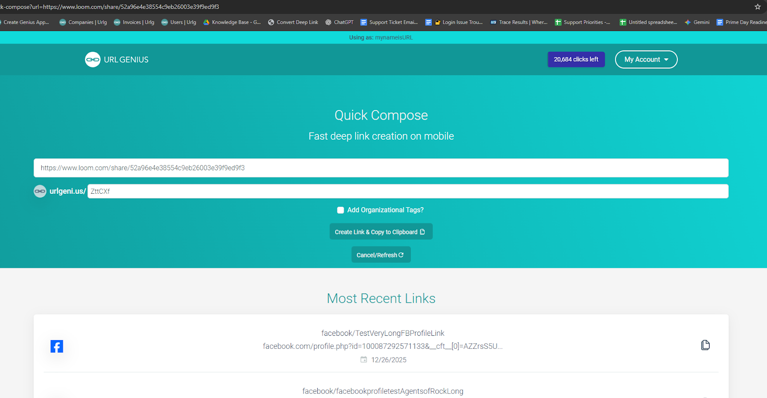The width and height of the screenshot is (767, 398).
Task: Copy the TestVeryLongFBProfileLink link via clipboard icon
Action: click(x=705, y=345)
